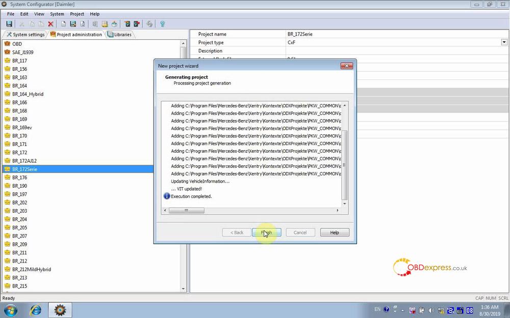Click the scissors Cut icon in toolbar

[x=22, y=24]
